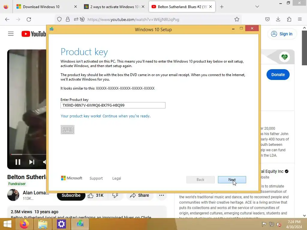Click the YouTube URL in address bar
The image size is (307, 230).
pyautogui.click(x=133, y=19)
